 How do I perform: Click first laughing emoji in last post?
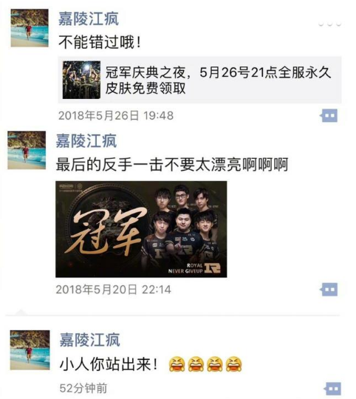[177, 364]
